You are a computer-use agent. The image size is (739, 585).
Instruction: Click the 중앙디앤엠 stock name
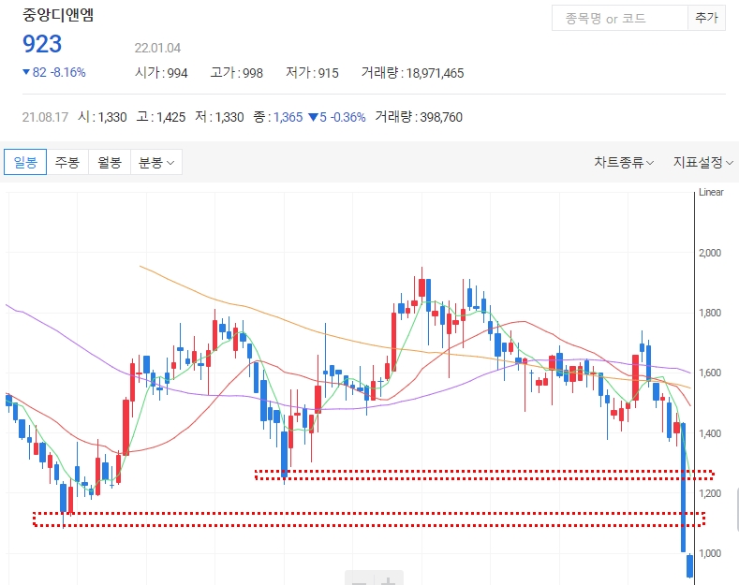[58, 15]
